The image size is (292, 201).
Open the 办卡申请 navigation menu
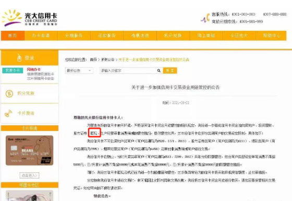(41, 36)
